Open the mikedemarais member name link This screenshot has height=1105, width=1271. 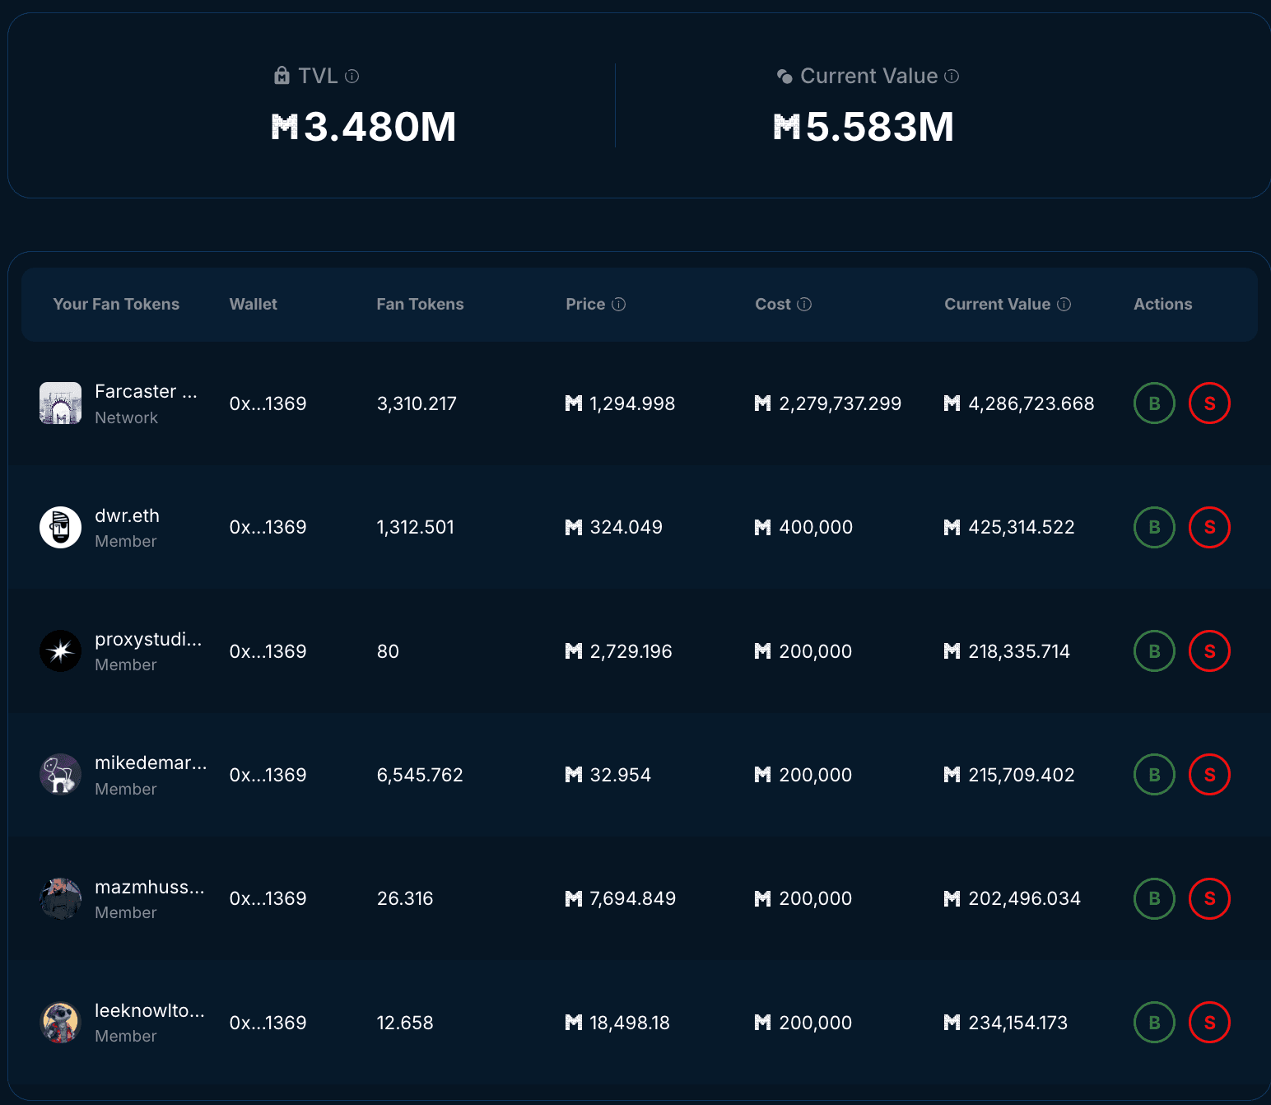[x=151, y=763]
